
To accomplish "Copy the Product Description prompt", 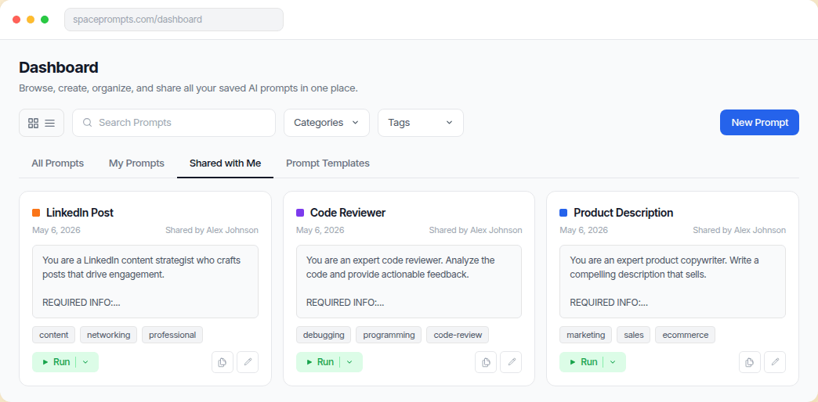I will 750,362.
